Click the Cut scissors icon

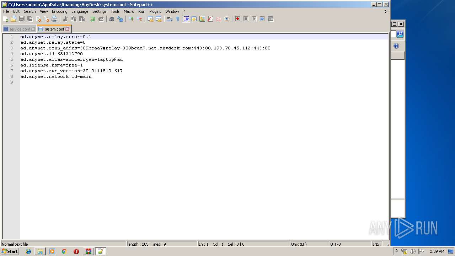(65, 19)
